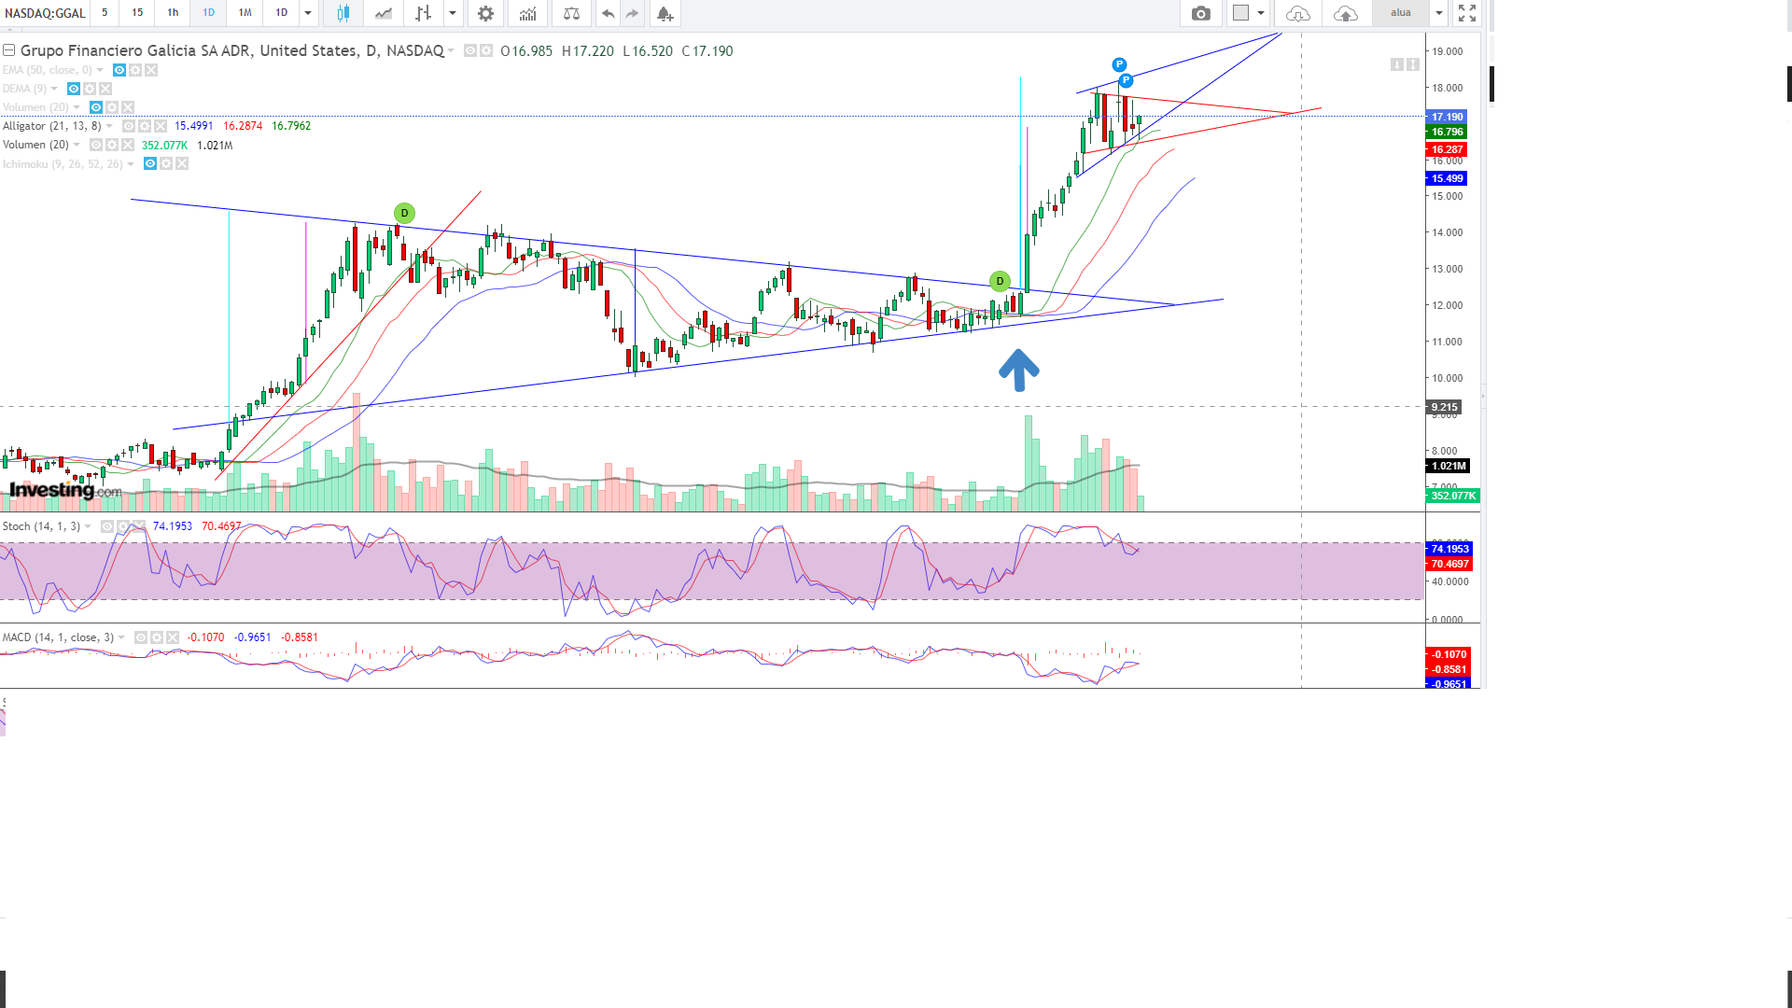Open Stoch indicator settings gear
The height and width of the screenshot is (1008, 1792).
(123, 526)
